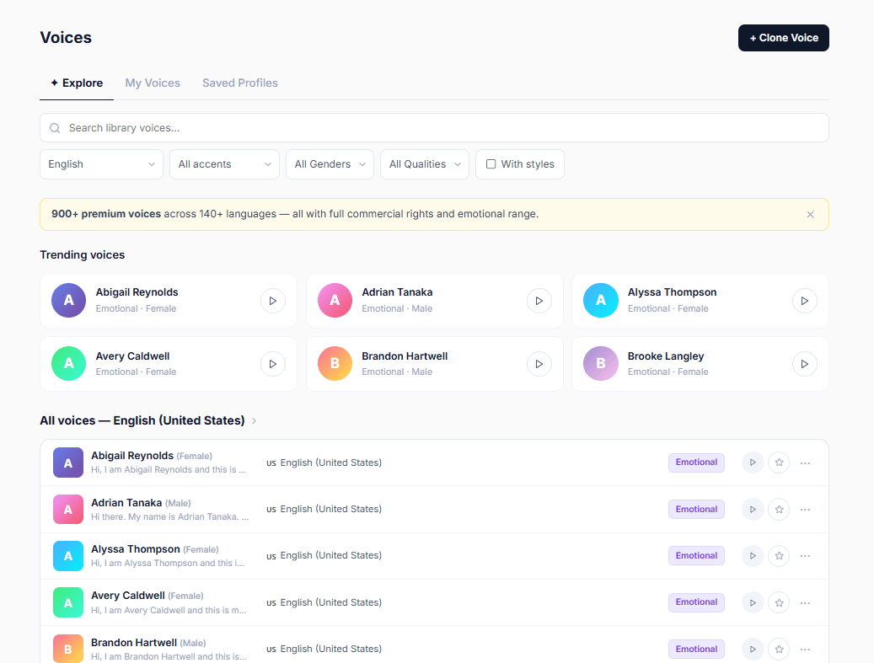Click the search magnifier icon
This screenshot has width=874, height=663.
click(x=55, y=128)
